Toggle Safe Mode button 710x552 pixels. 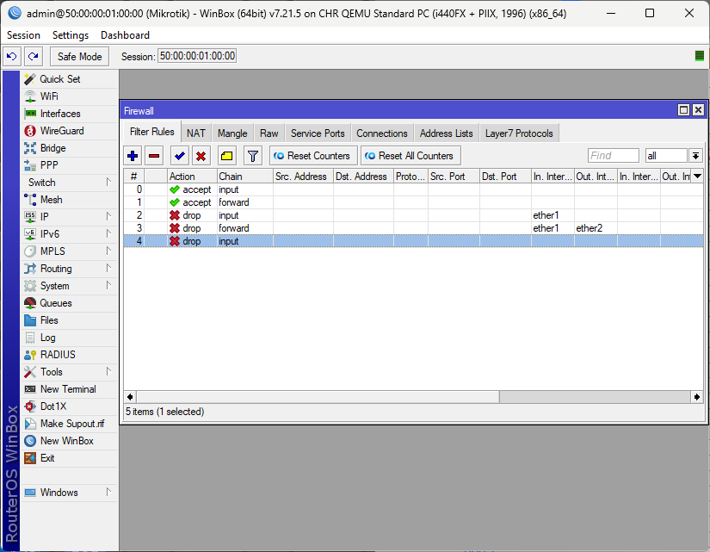[x=80, y=57]
